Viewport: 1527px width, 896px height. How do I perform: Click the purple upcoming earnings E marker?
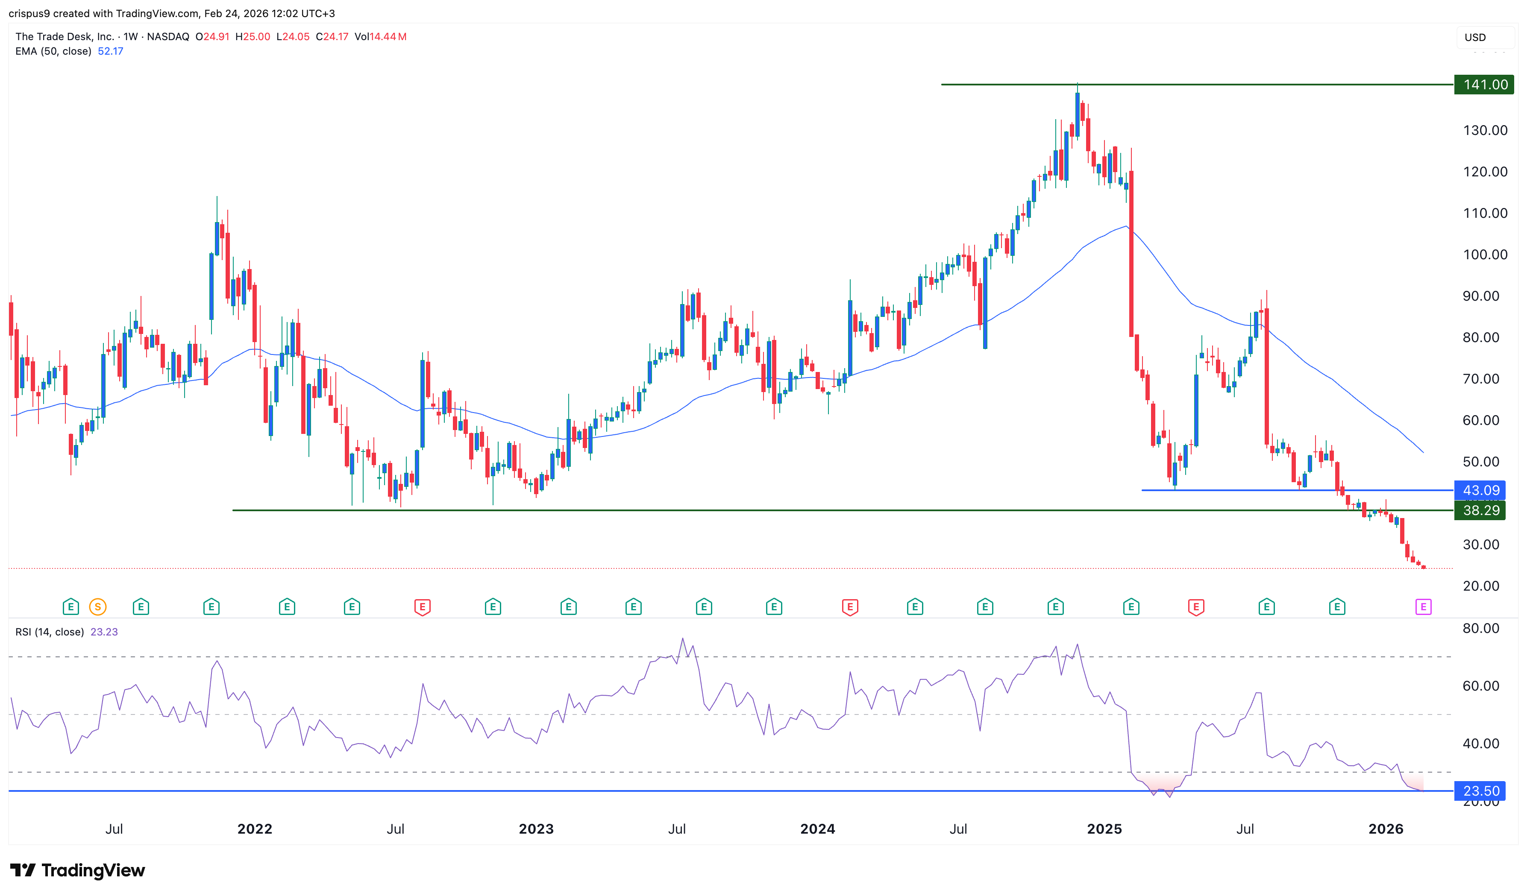click(1423, 606)
